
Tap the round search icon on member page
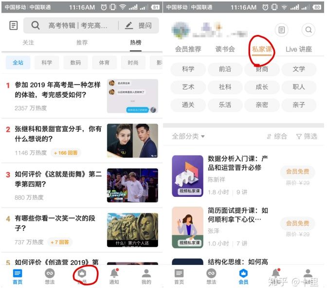point(309,30)
